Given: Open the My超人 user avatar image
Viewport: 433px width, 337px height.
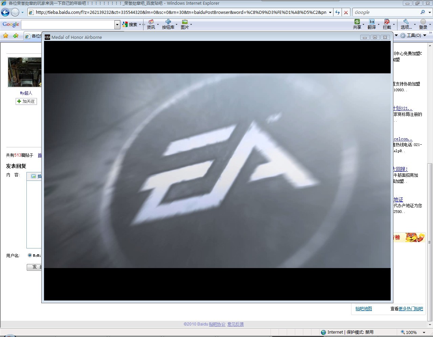Looking at the screenshot, I should [25, 72].
